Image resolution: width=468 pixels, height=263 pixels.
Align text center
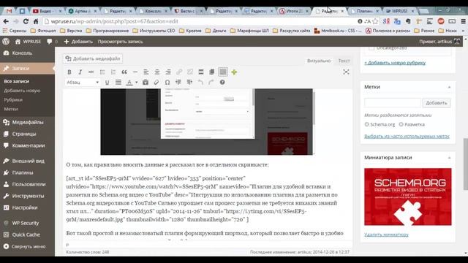pos(157,72)
